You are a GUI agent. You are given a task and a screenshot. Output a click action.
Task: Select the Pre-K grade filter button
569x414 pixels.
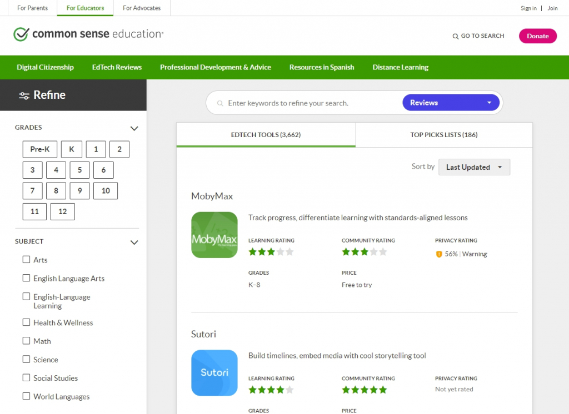pos(40,149)
